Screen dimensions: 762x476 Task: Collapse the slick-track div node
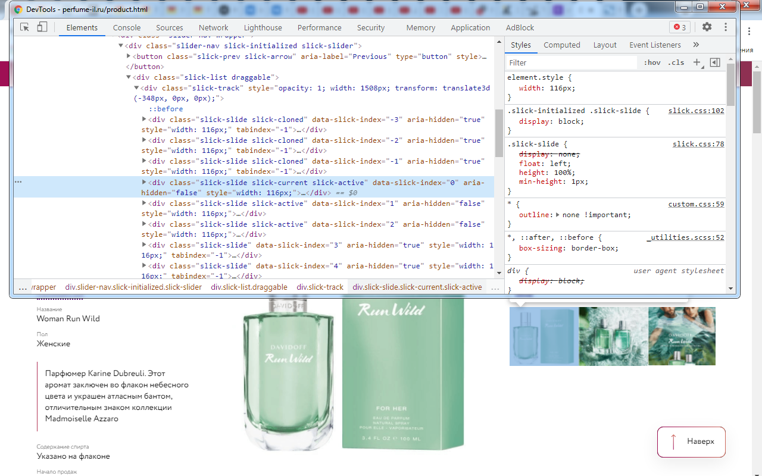(x=136, y=88)
